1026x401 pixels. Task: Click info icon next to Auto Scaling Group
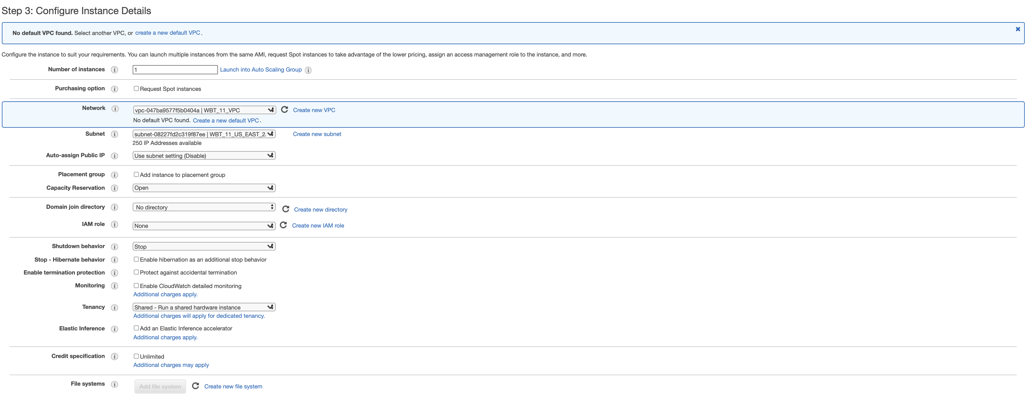(x=308, y=70)
